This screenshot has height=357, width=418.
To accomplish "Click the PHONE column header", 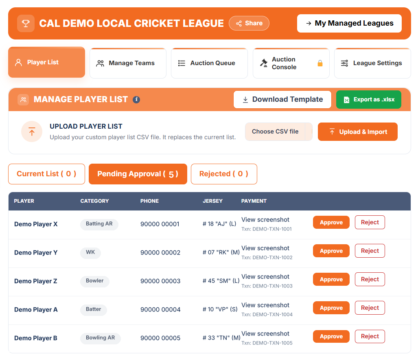I will coord(149,201).
